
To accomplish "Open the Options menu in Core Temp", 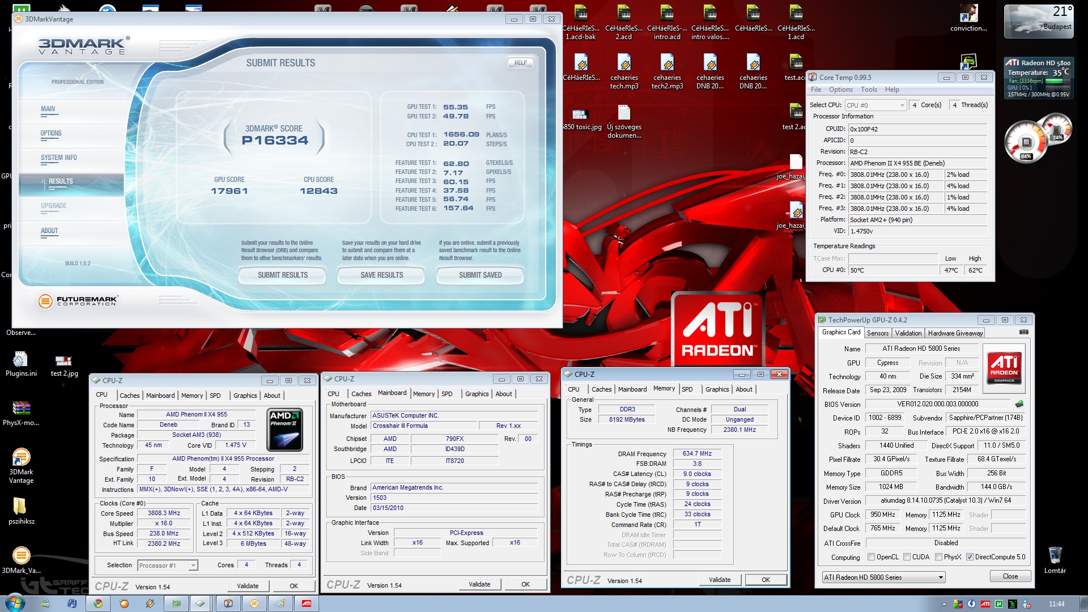I will [x=840, y=90].
